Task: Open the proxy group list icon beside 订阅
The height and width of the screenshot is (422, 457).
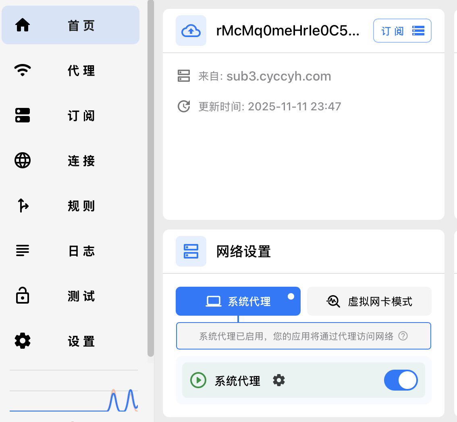Action: point(418,30)
